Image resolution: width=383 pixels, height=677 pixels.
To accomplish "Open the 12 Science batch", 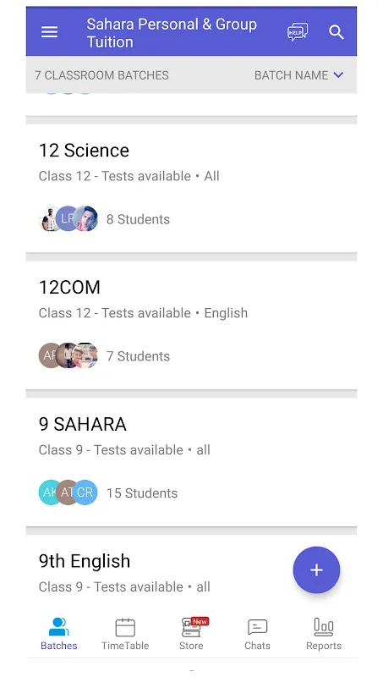I will pos(191,188).
